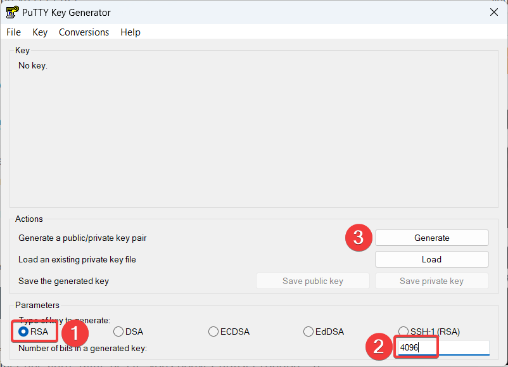Click the Load button
This screenshot has height=367, width=508.
[431, 259]
